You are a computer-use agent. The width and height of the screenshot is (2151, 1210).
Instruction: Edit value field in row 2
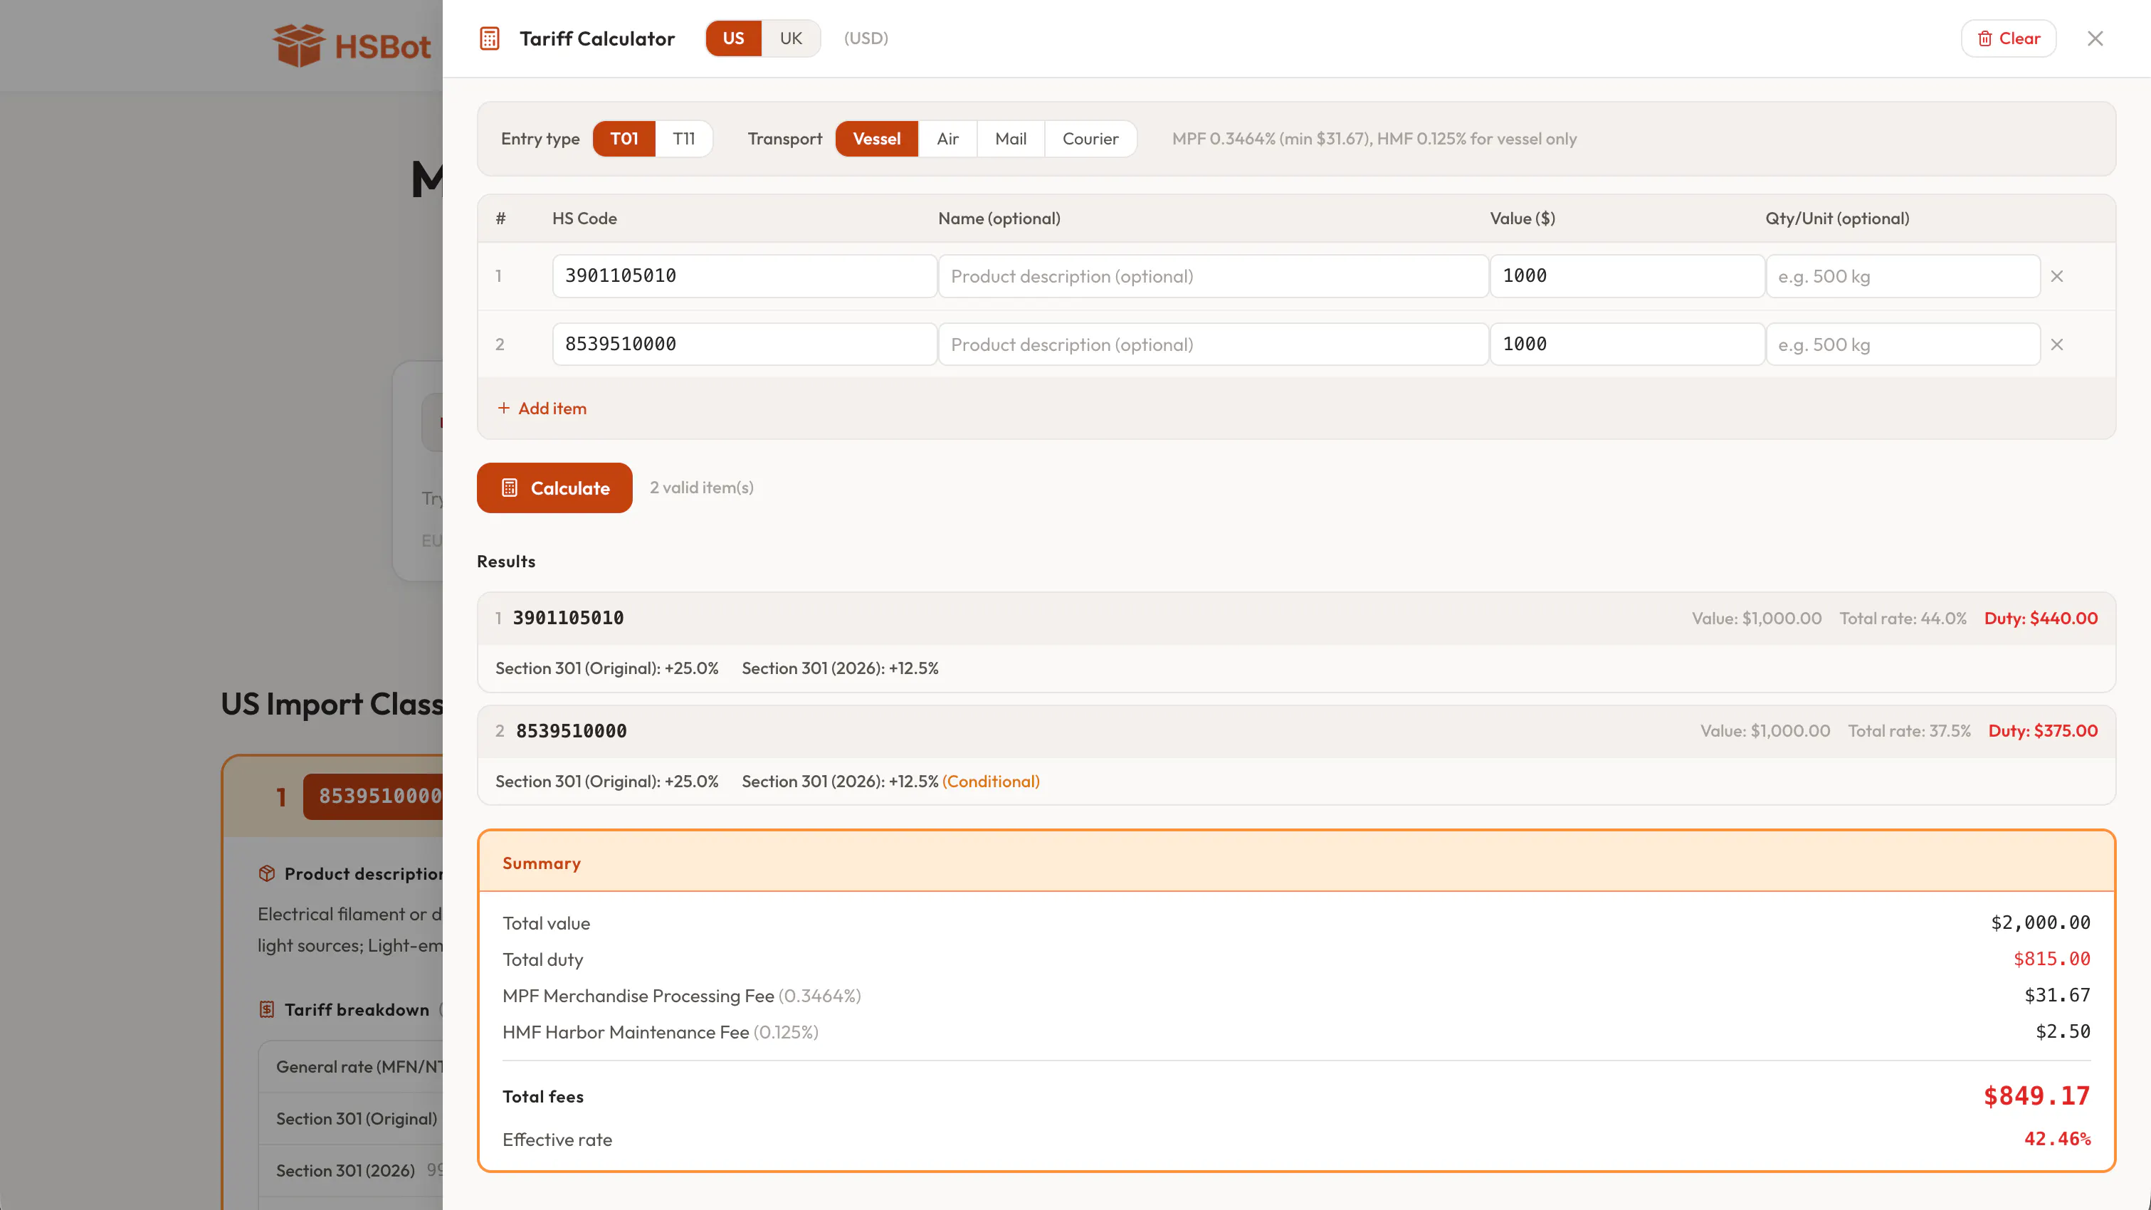1626,344
